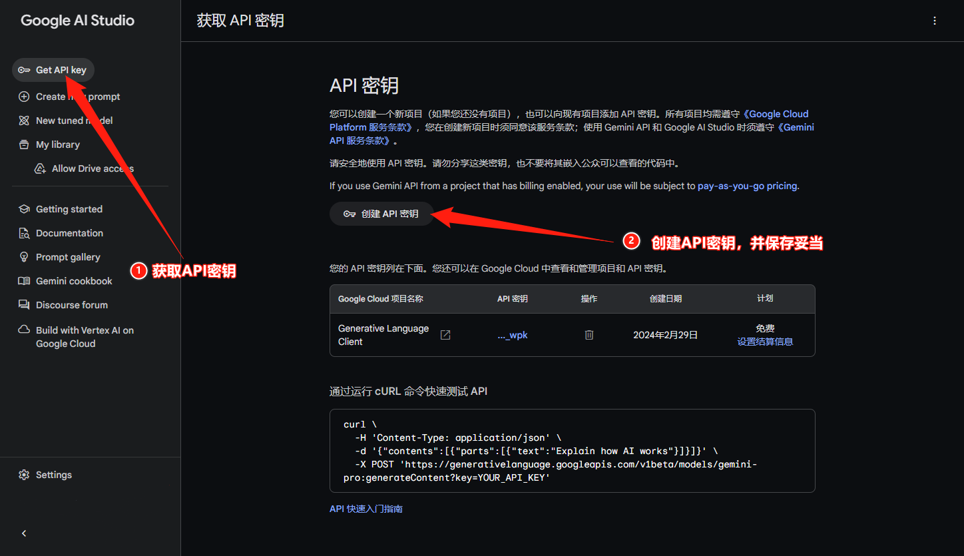Click the My library archive icon
This screenshot has width=964, height=556.
coord(24,144)
